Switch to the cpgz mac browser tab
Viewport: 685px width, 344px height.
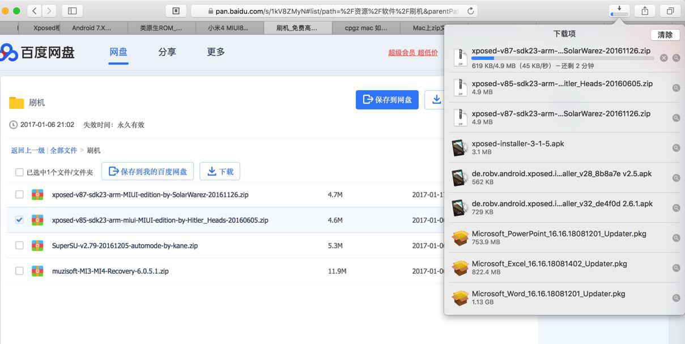tap(366, 27)
